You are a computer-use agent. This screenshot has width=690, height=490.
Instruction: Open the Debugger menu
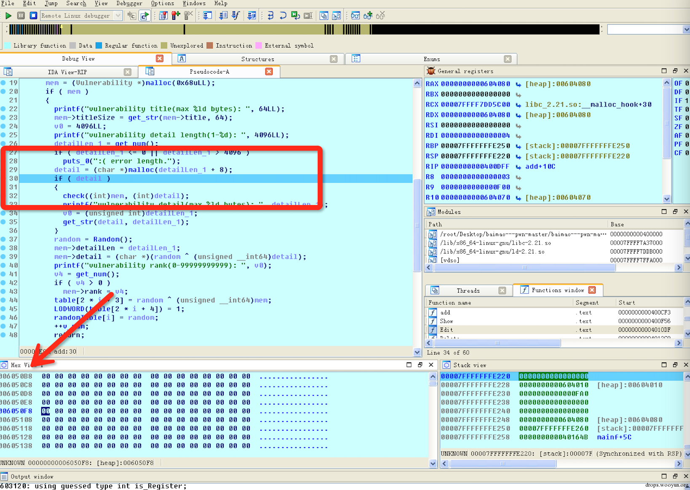[129, 3]
